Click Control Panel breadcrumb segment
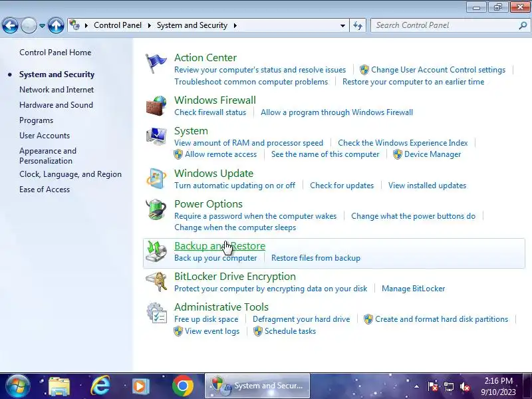This screenshot has width=532, height=399. (118, 25)
